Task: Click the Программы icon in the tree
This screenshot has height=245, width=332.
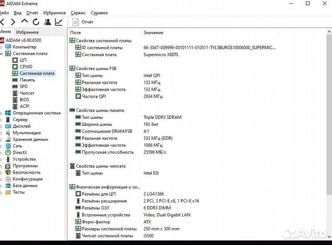Action: click(x=8, y=166)
